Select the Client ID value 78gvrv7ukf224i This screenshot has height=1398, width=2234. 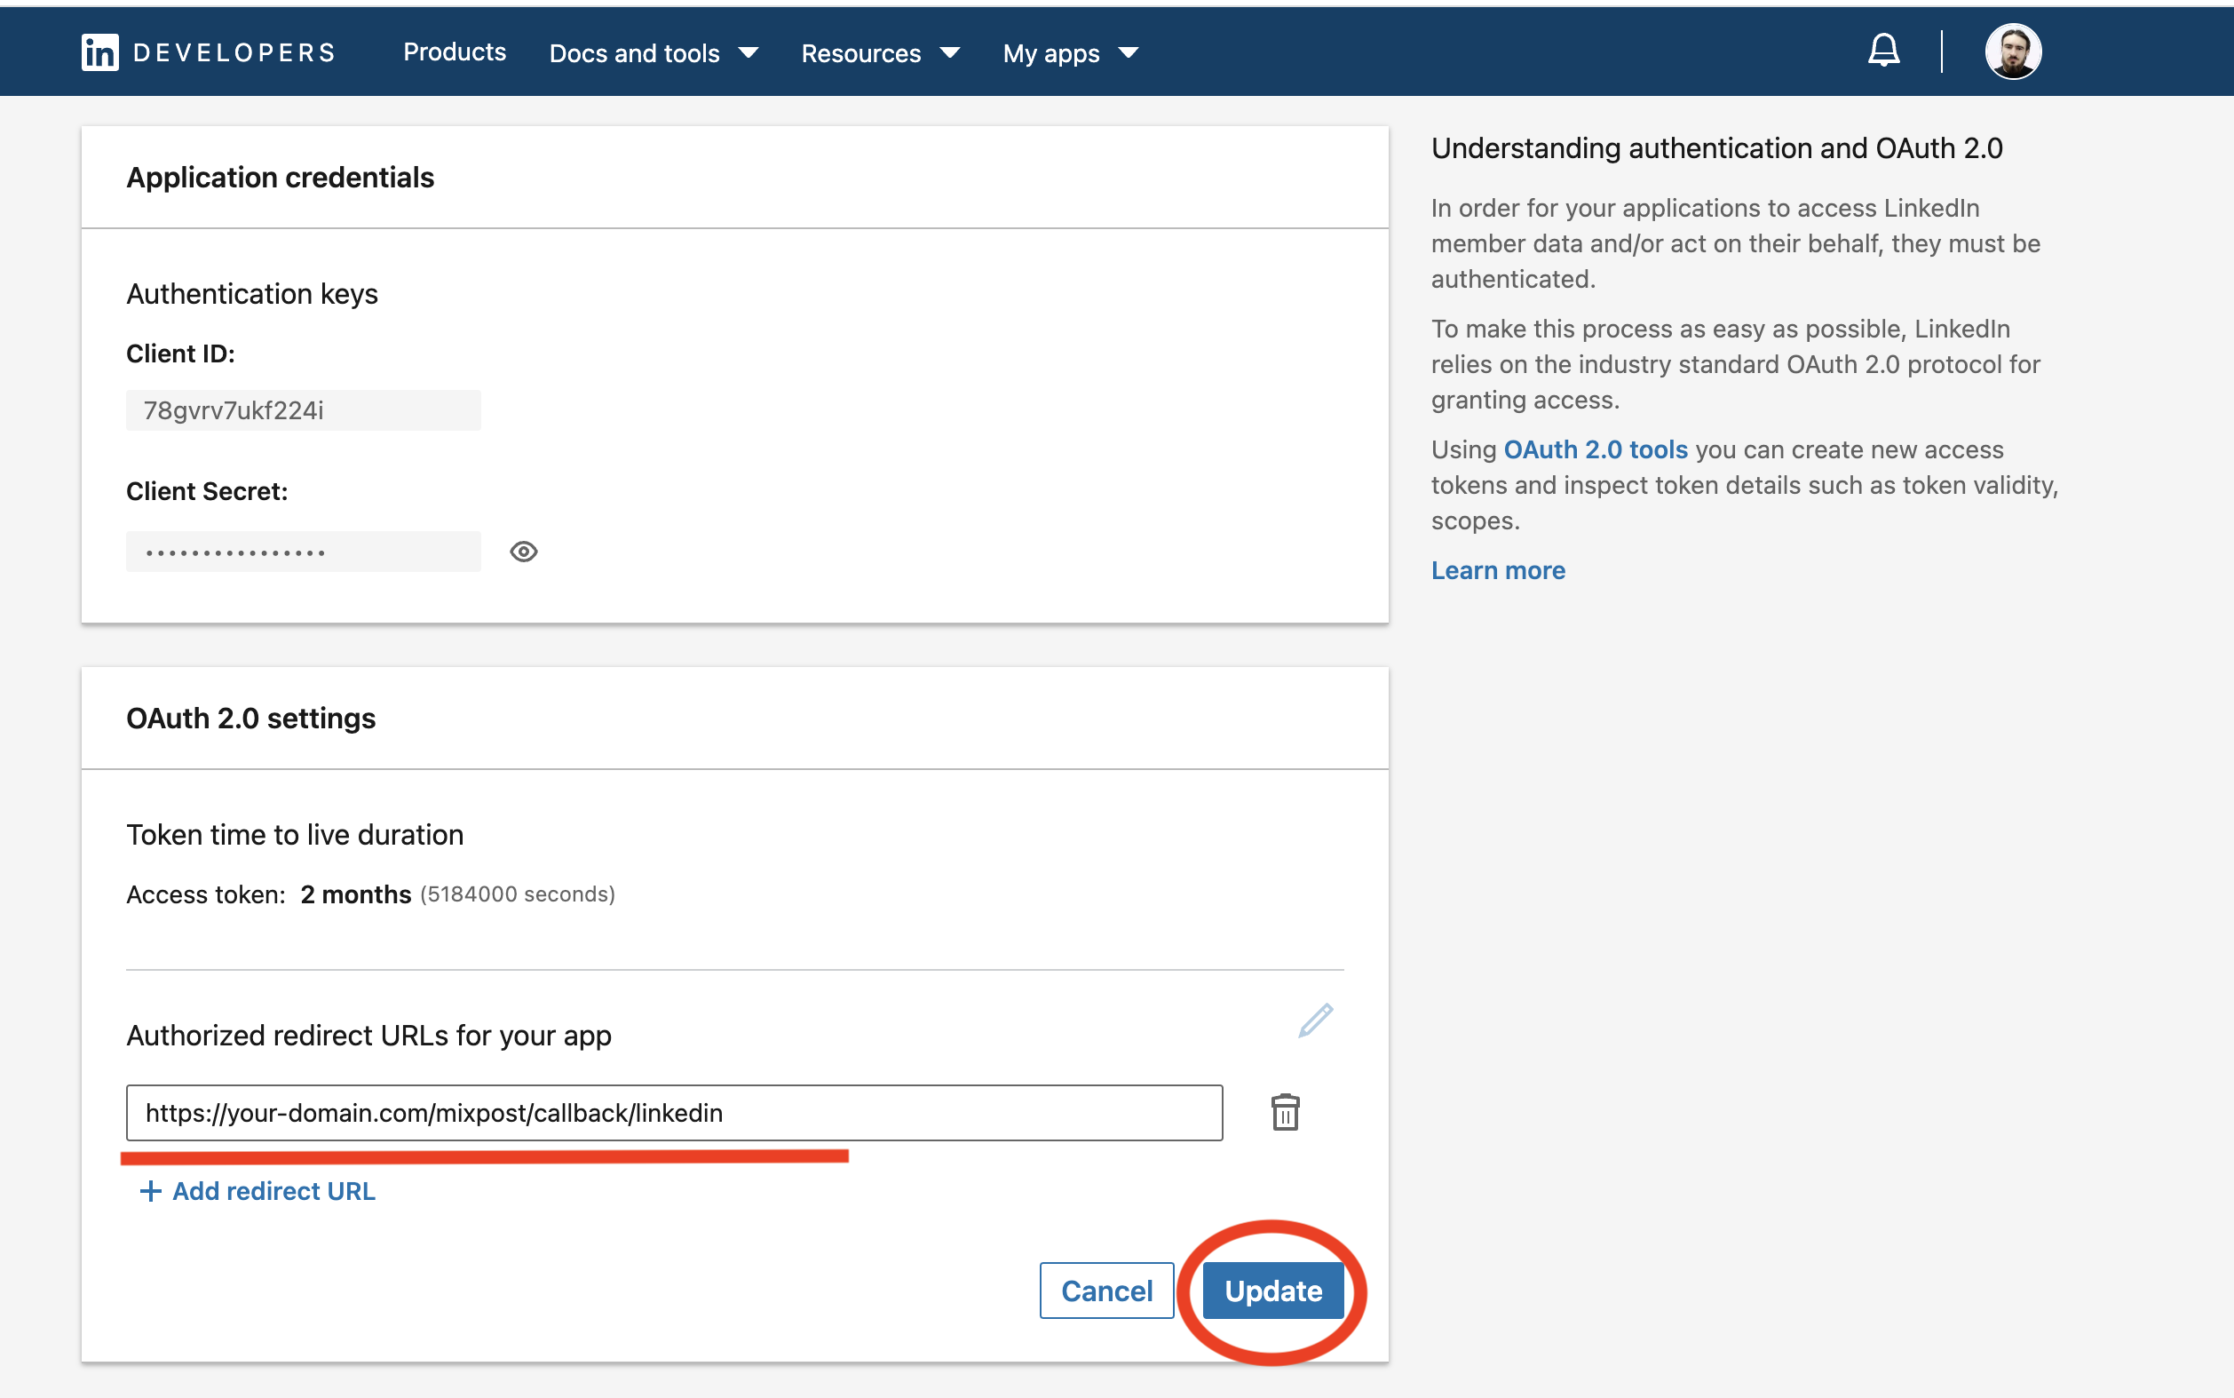(x=234, y=410)
